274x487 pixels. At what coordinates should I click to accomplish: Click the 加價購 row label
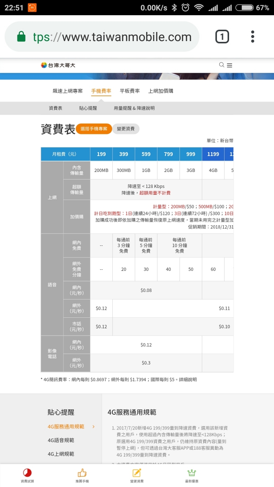[x=76, y=216]
